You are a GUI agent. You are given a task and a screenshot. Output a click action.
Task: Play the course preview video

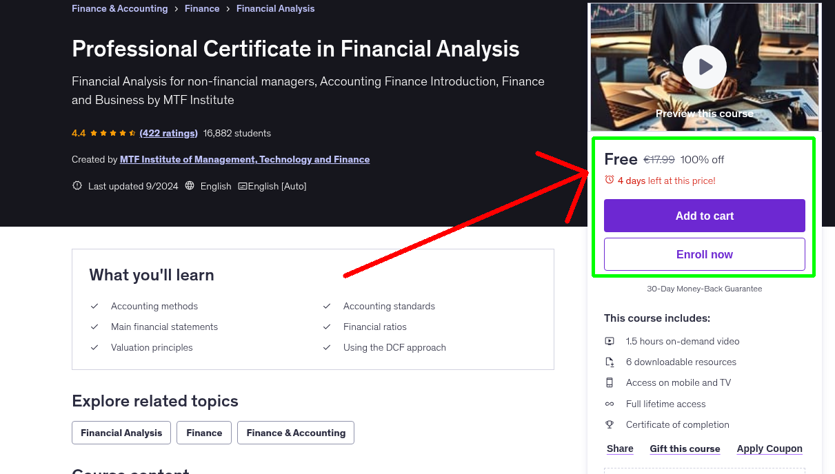coord(704,66)
